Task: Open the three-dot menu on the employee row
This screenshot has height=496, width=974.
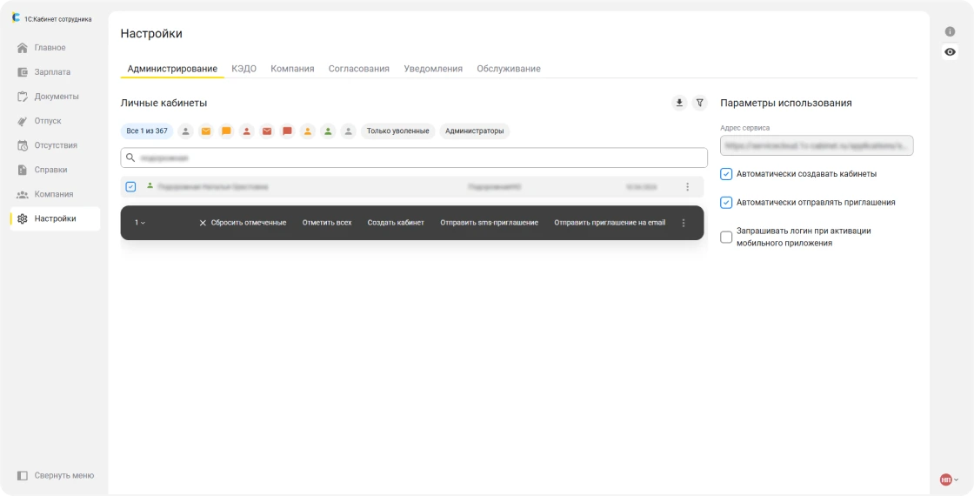Action: tap(687, 187)
